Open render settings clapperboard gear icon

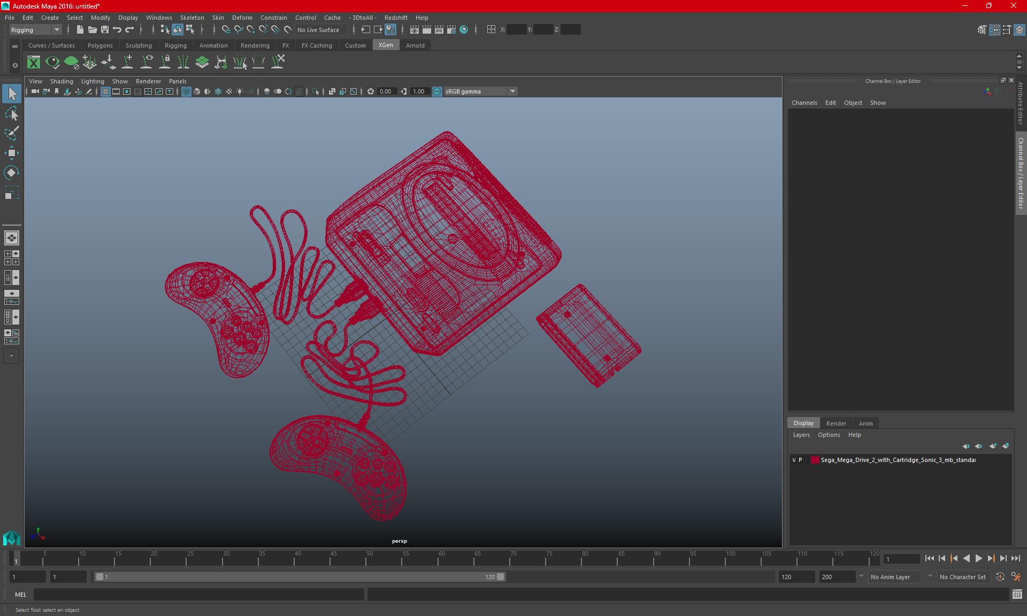(451, 30)
